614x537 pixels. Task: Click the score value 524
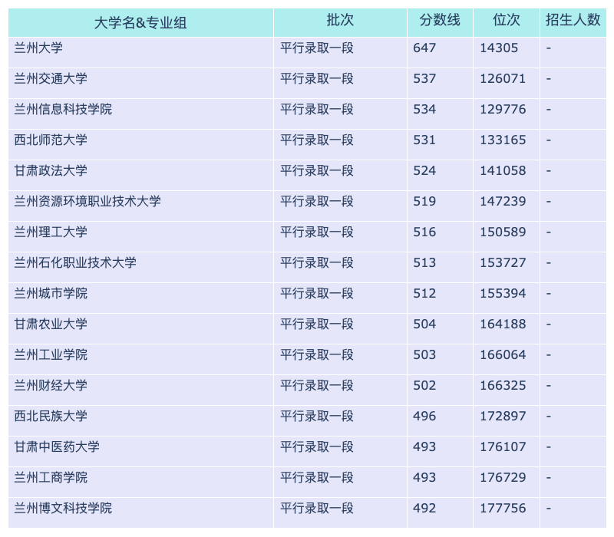(424, 170)
